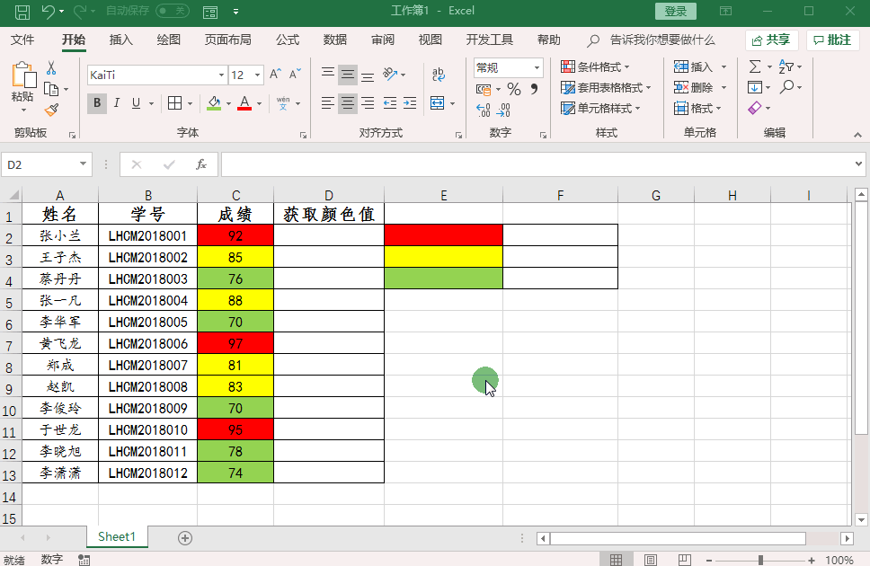The width and height of the screenshot is (870, 566).
Task: Open 条件格式 conditional formatting menu
Action: (595, 67)
